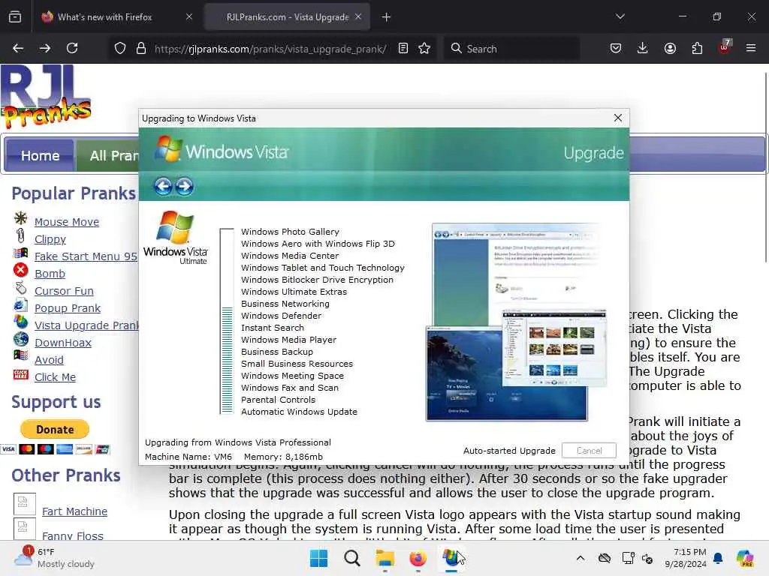Click the PayPal Donate button
This screenshot has height=576, width=769.
[x=55, y=429]
